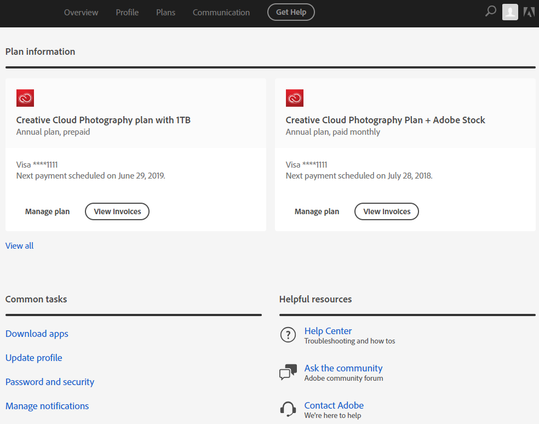The height and width of the screenshot is (424, 539).
Task: Open the Plans tab
Action: pyautogui.click(x=165, y=13)
